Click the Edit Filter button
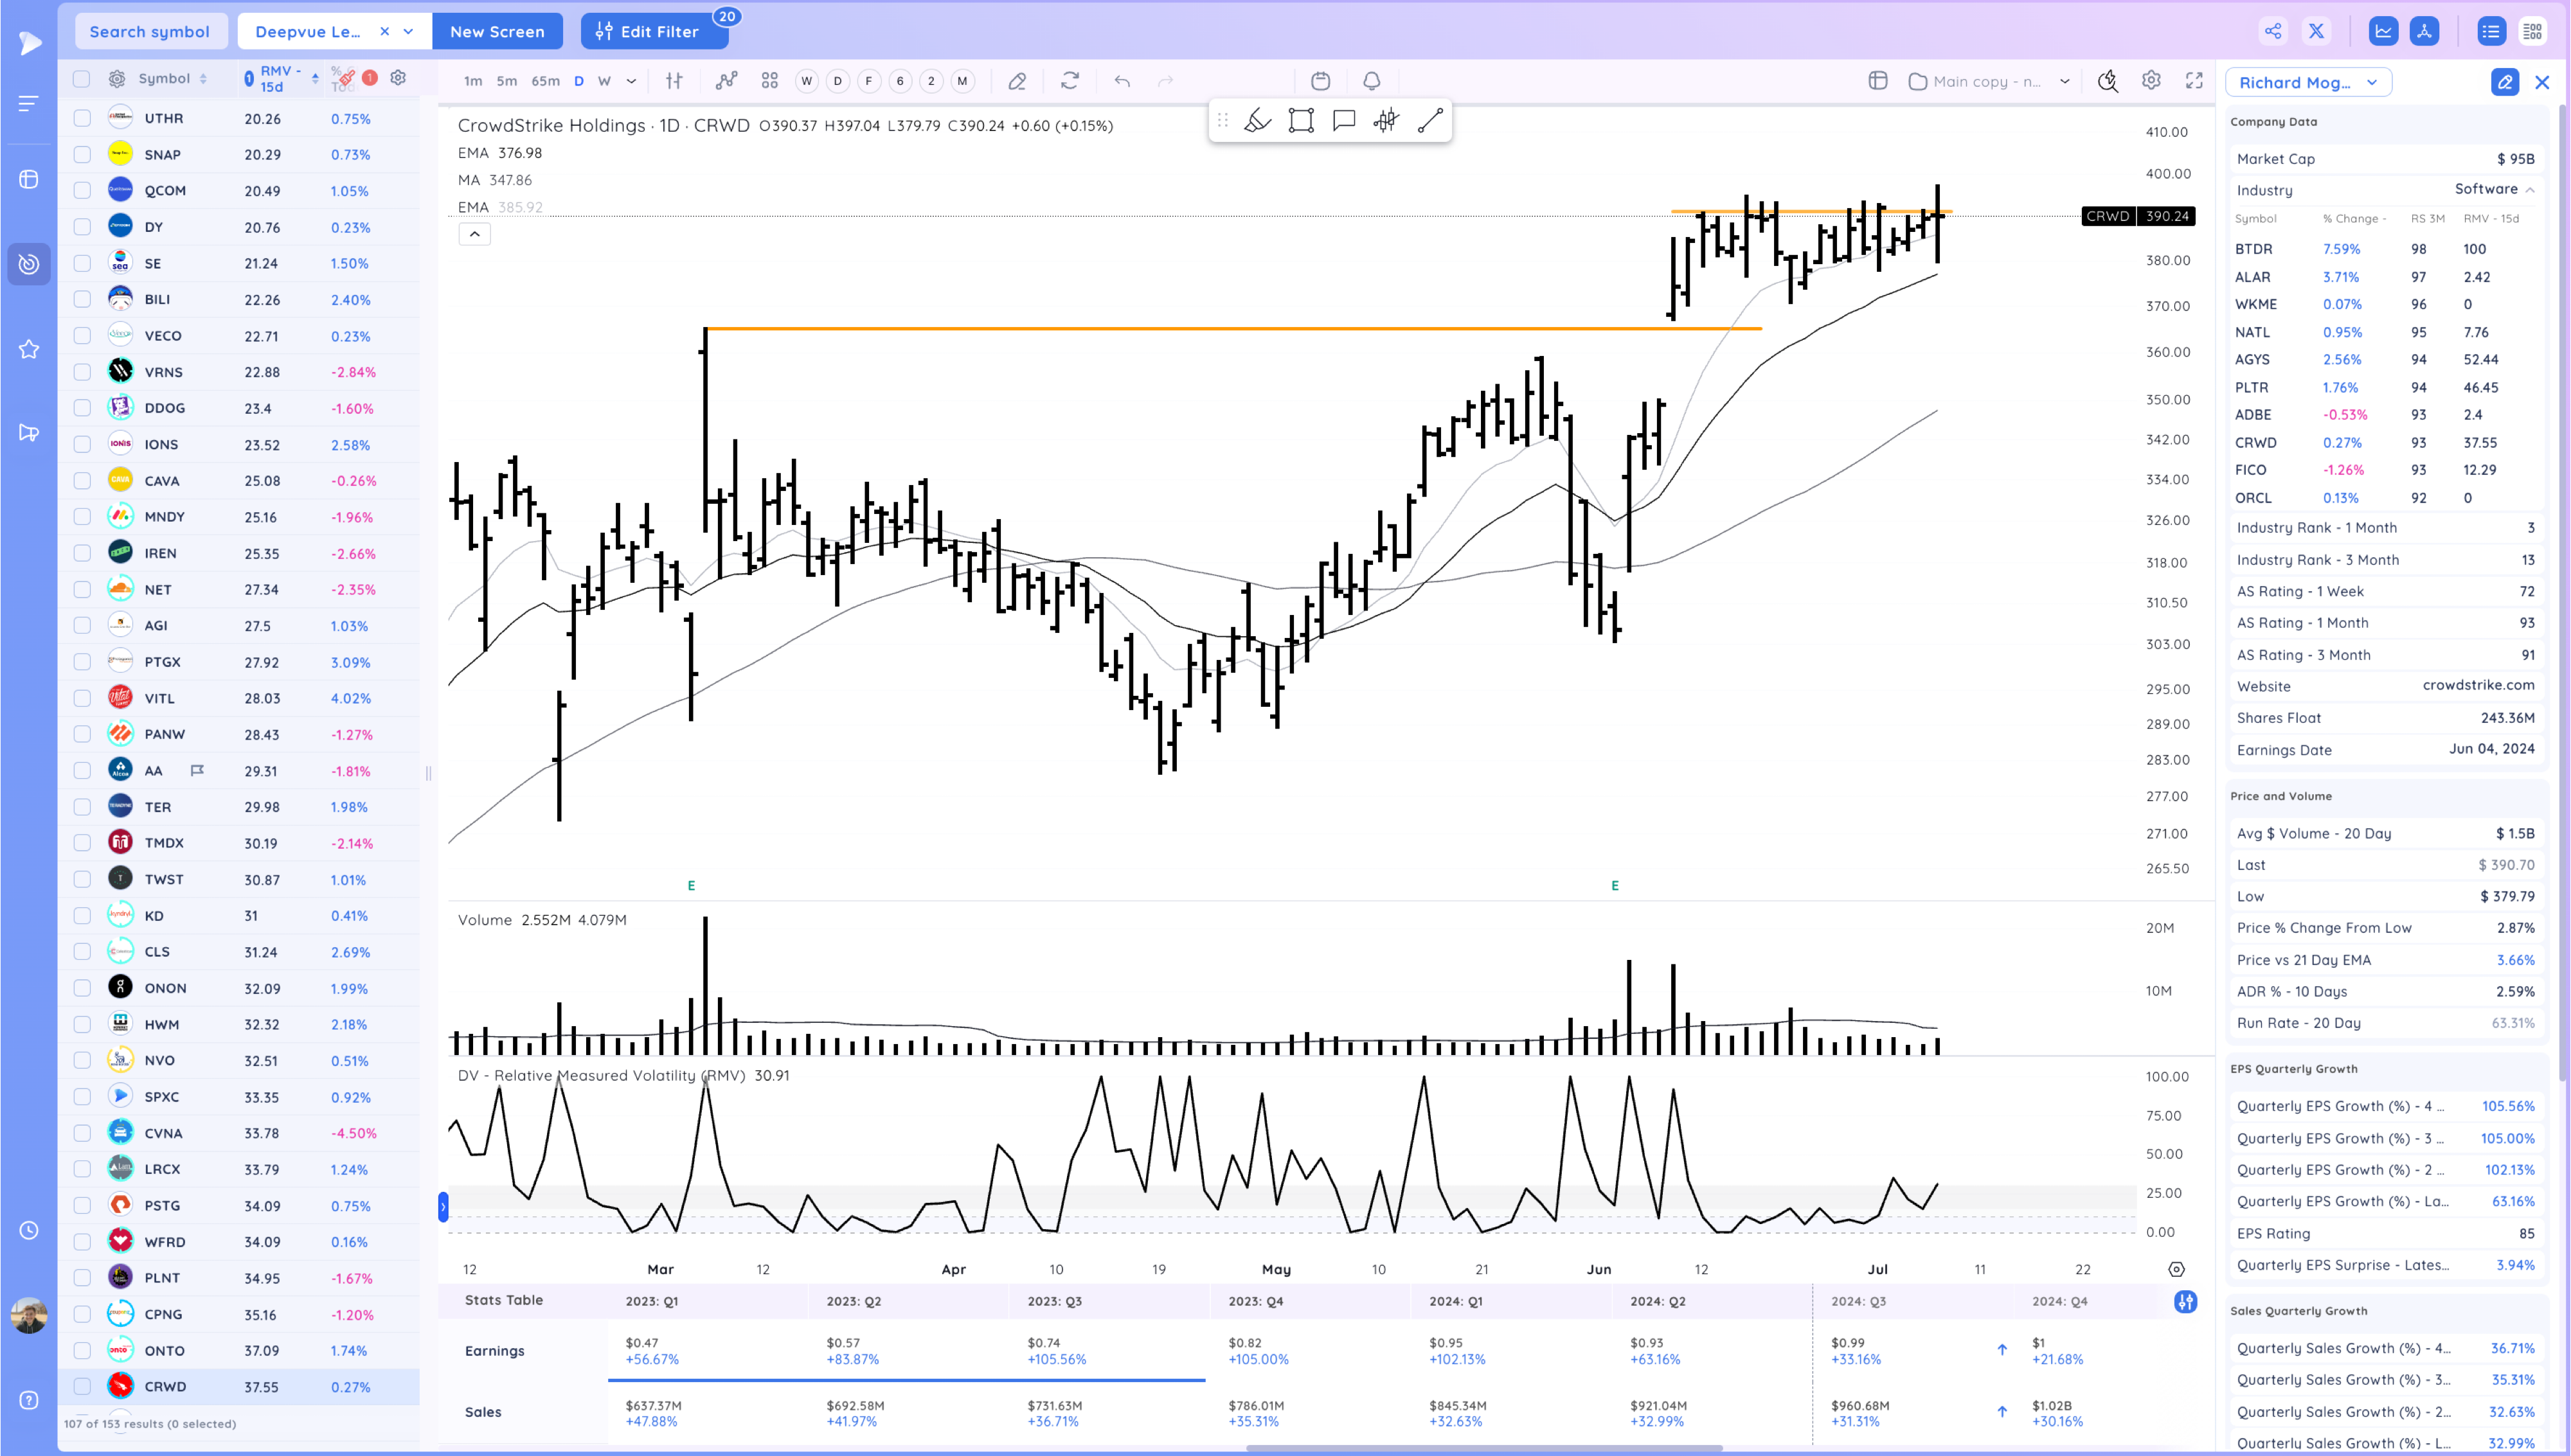 pyautogui.click(x=654, y=31)
